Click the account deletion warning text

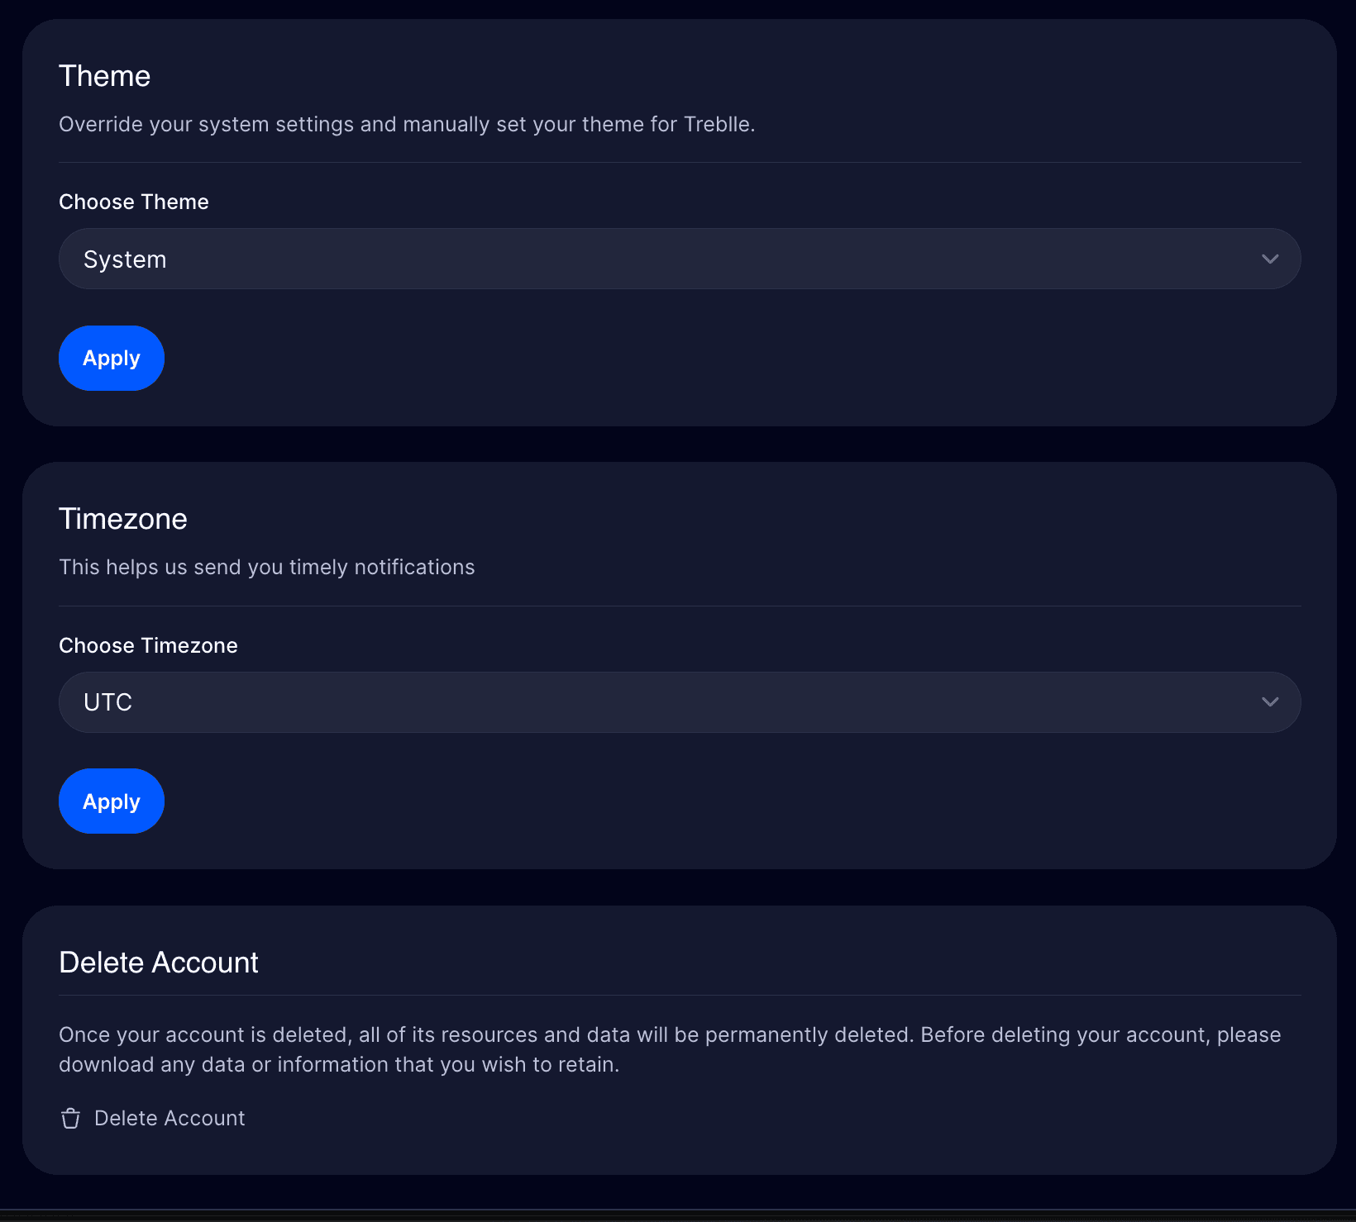[x=669, y=1048]
